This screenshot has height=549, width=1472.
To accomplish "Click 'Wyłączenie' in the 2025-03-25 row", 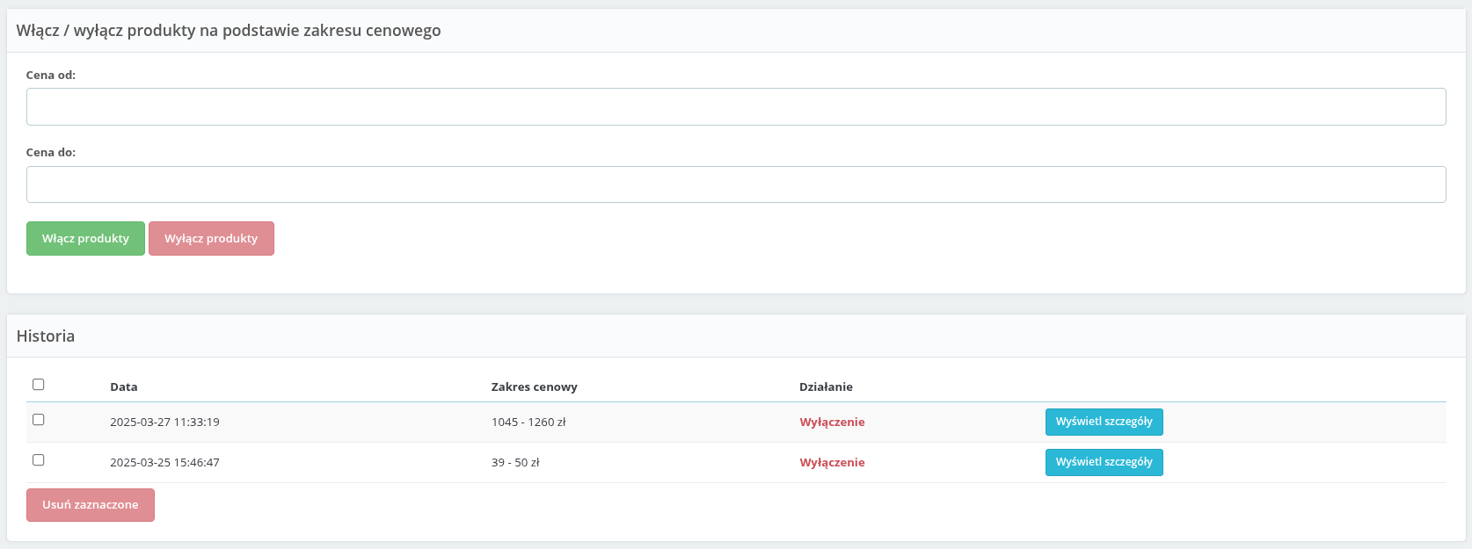I will [x=832, y=462].
